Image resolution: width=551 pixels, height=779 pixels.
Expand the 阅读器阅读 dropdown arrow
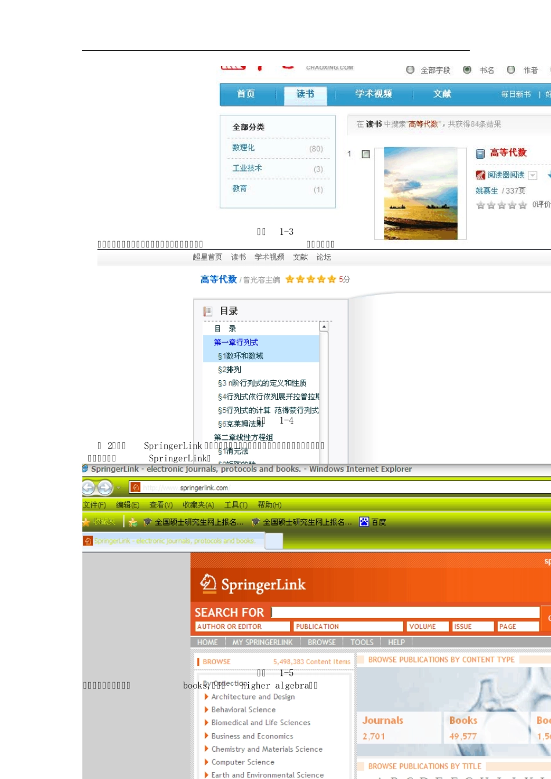[x=532, y=176]
